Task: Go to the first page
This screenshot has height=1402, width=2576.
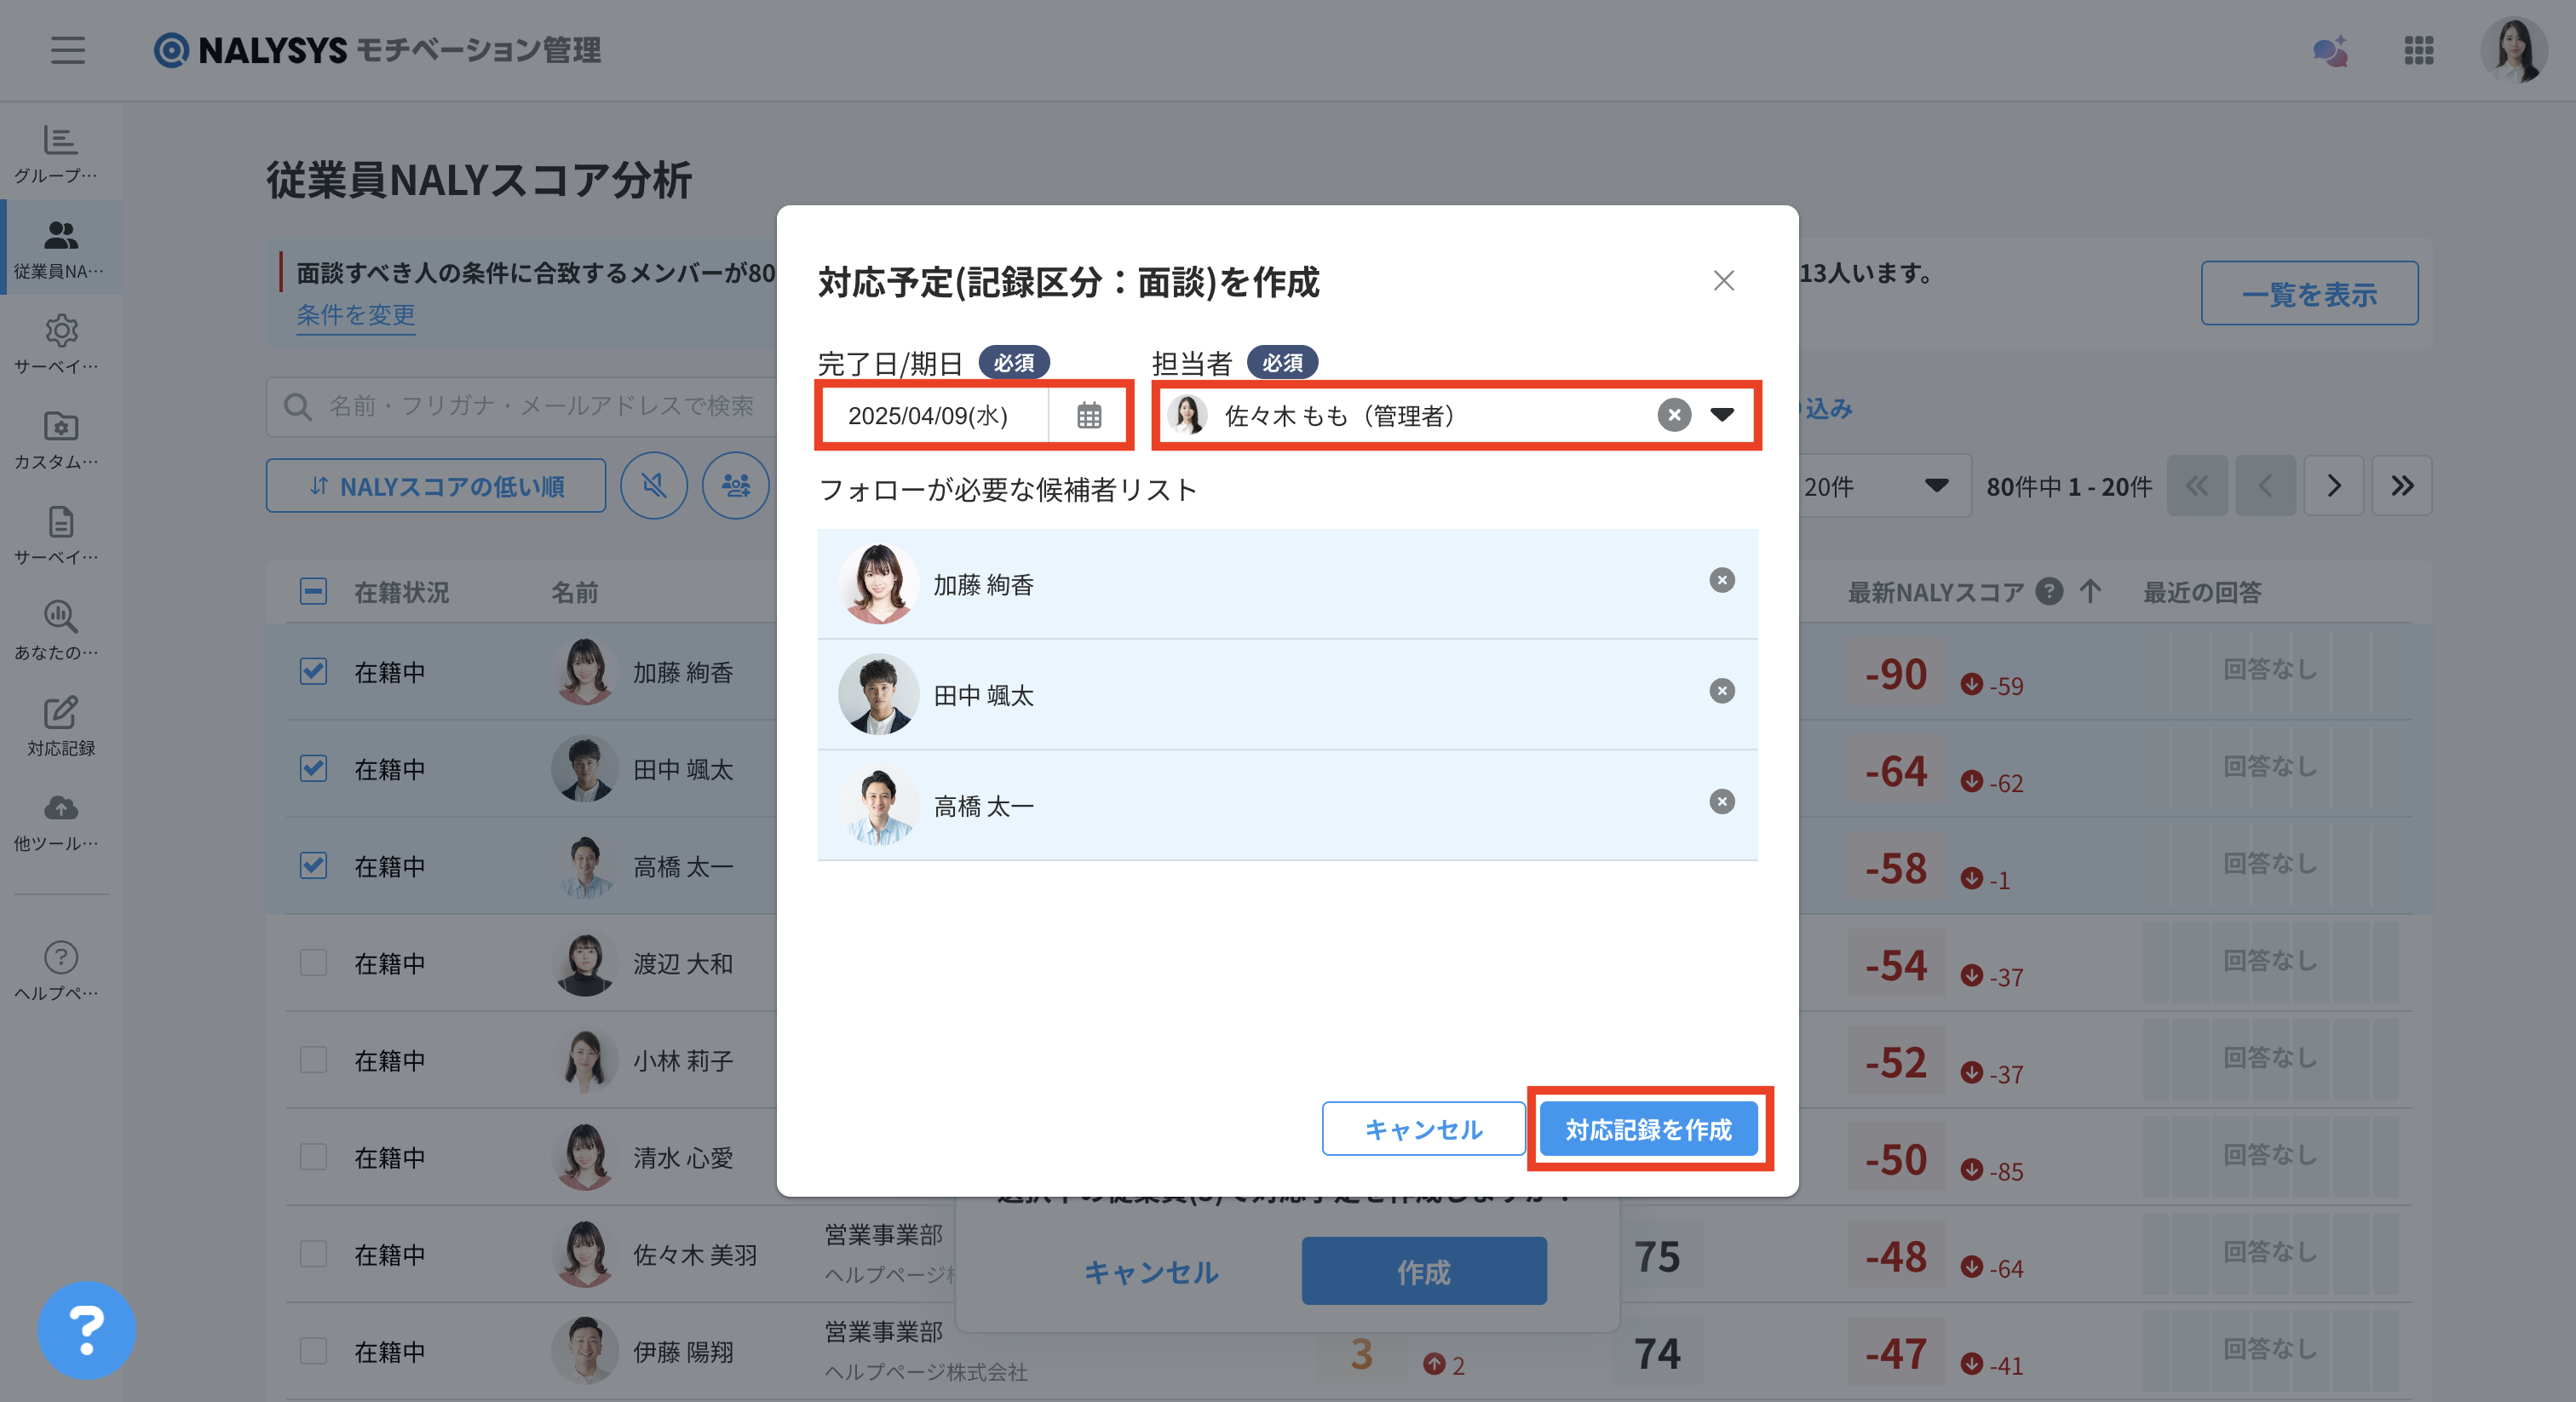Action: (x=2197, y=486)
